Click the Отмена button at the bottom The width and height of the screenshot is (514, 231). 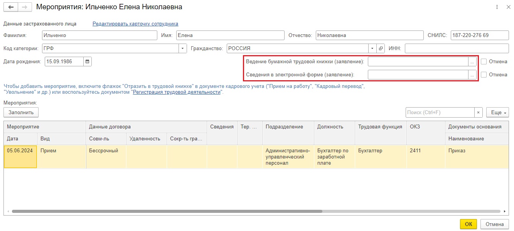(x=495, y=224)
